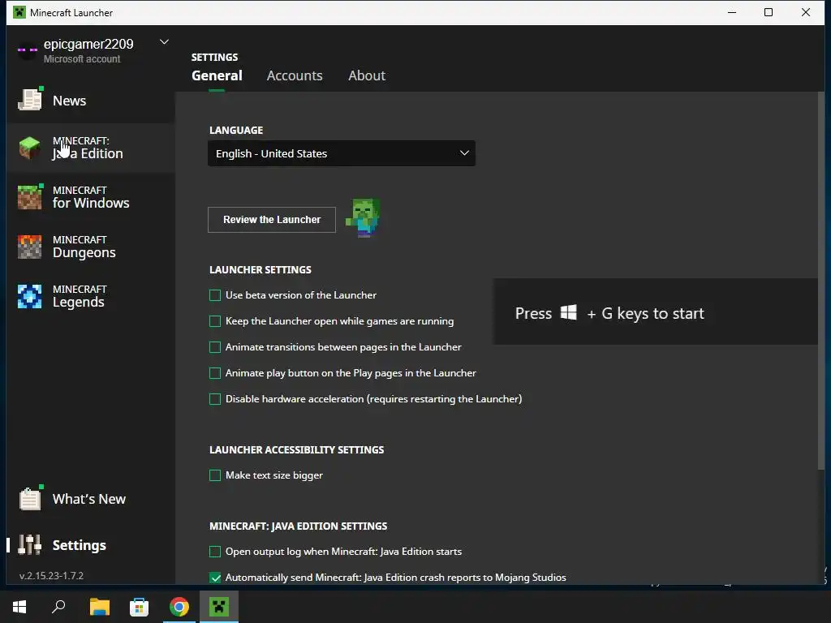Click the LAUNCHER ACCESSIBILITY SETTINGS heading
The height and width of the screenshot is (623, 831).
coord(297,449)
